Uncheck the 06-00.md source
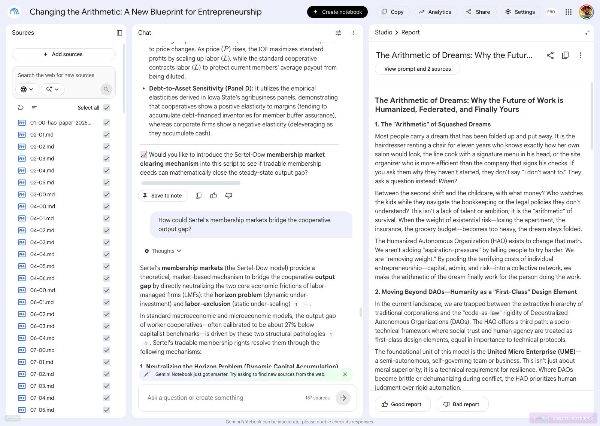 point(107,290)
